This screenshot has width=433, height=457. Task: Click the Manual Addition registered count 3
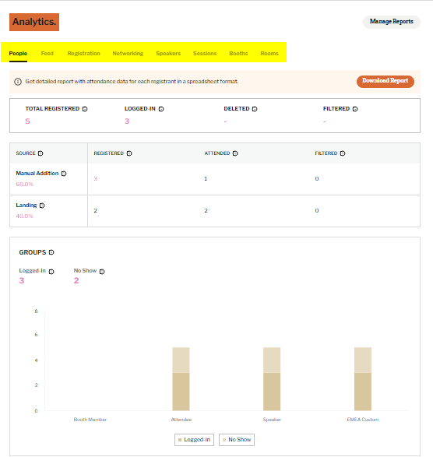tap(96, 178)
